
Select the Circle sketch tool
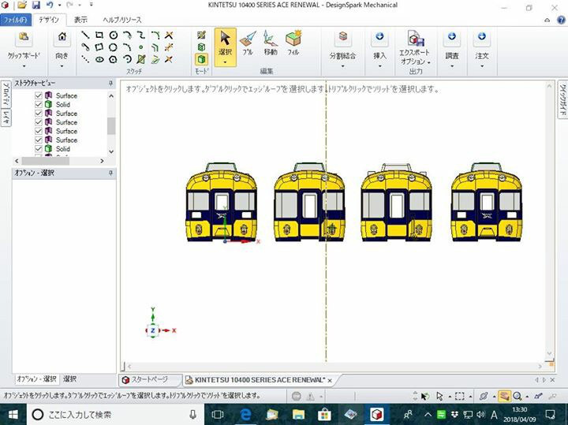114,35
